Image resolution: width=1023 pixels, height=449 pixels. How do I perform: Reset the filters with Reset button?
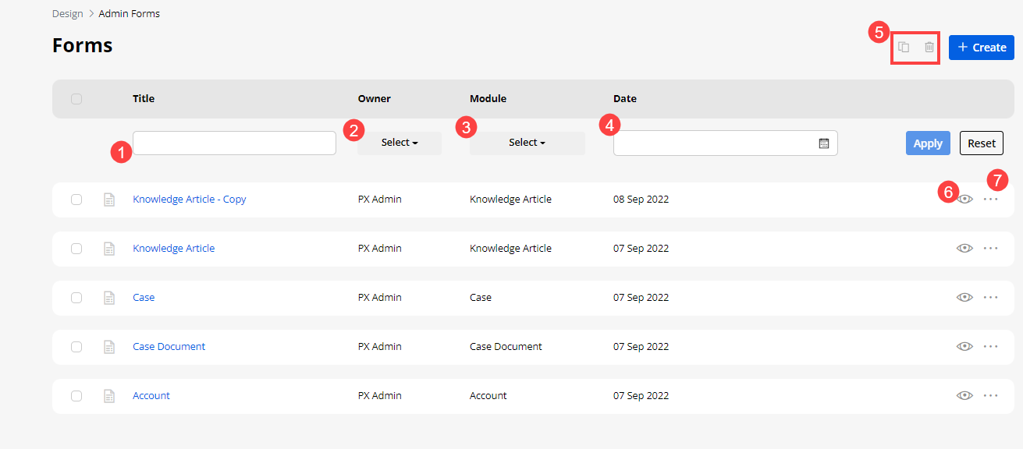point(981,143)
